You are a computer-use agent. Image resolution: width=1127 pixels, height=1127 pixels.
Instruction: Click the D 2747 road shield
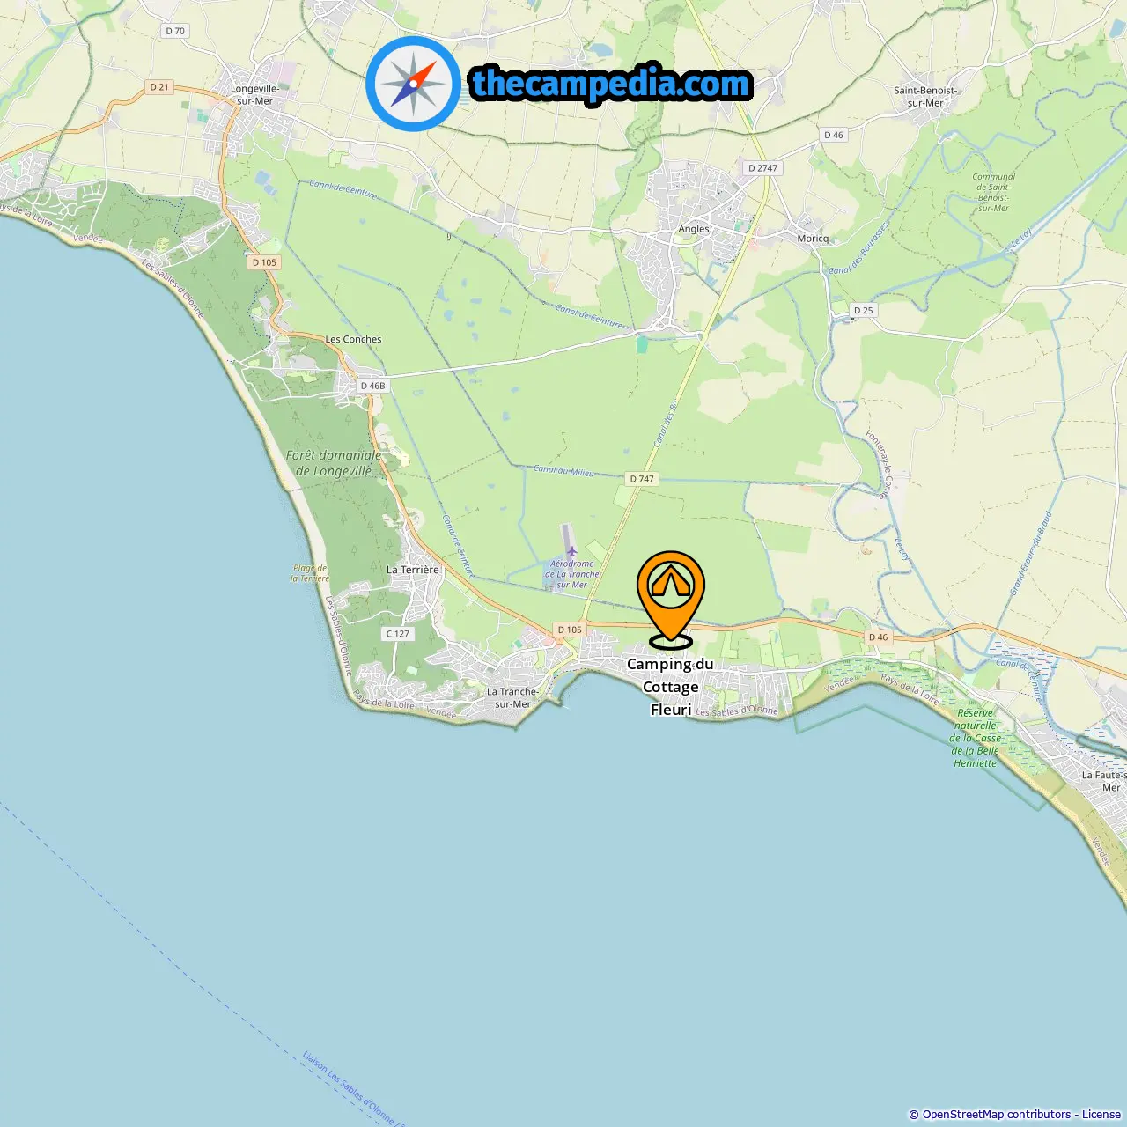click(x=762, y=168)
